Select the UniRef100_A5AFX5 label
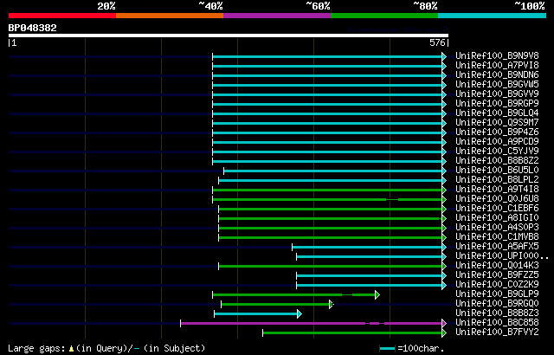This screenshot has width=554, height=355. point(497,247)
